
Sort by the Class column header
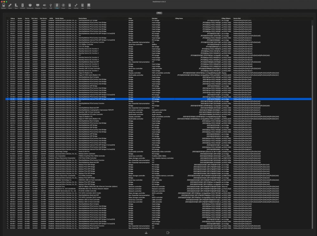(x=140, y=18)
